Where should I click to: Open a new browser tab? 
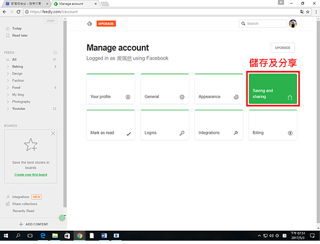click(105, 4)
